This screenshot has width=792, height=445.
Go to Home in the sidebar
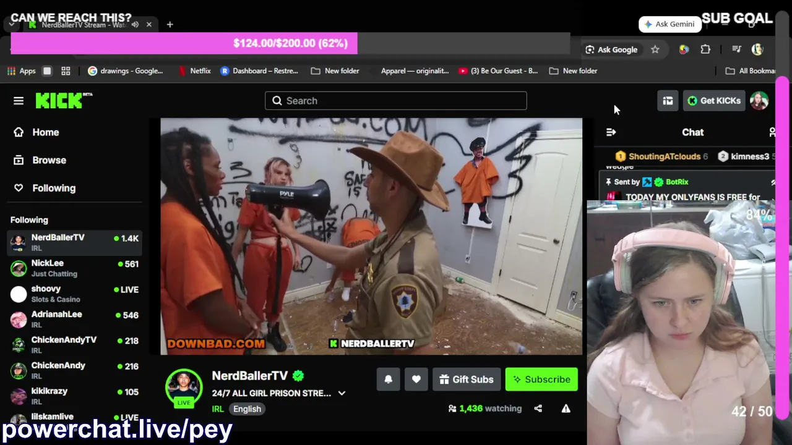pos(45,132)
